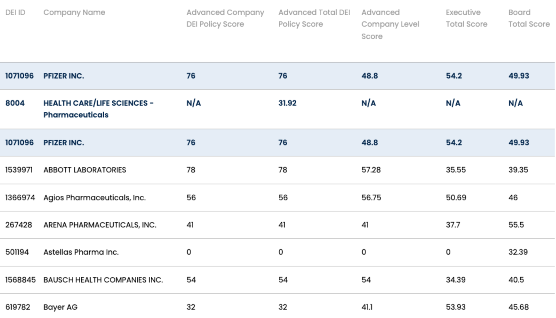Click DEI ID 501194
Viewport: 556px width, 318px height.
coord(17,252)
